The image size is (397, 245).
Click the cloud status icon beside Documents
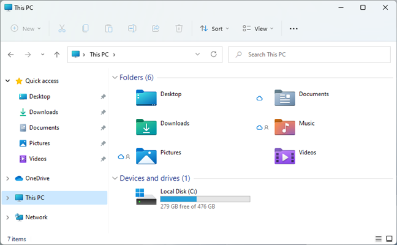pos(260,98)
